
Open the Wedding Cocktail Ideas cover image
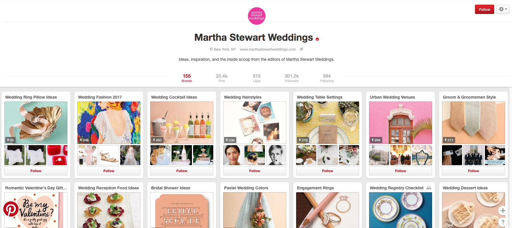(182, 123)
